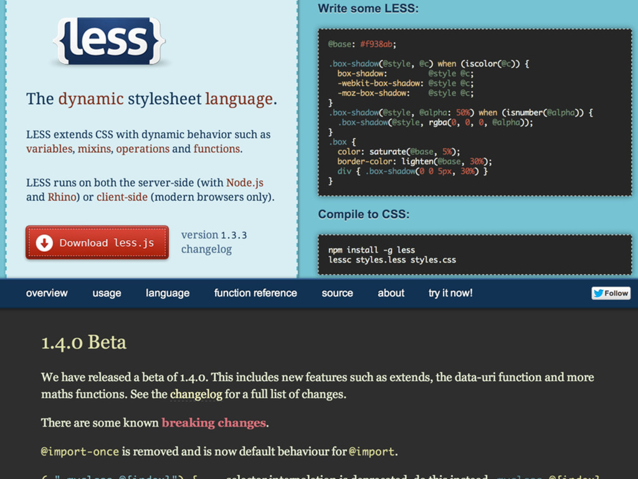Click the @import-once code text
The width and height of the screenshot is (638, 479).
point(80,452)
